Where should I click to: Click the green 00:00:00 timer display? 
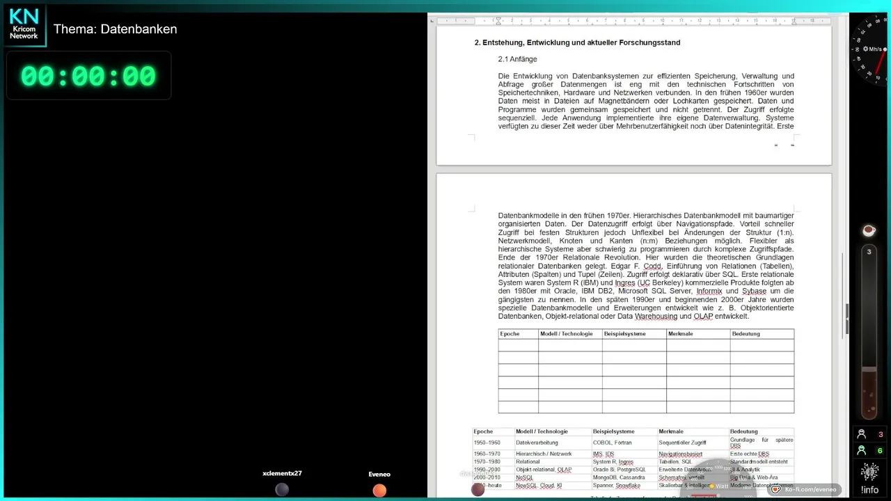88,76
